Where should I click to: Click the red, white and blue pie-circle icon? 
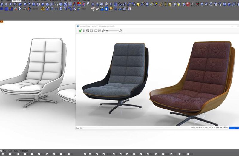[x=16, y=9]
